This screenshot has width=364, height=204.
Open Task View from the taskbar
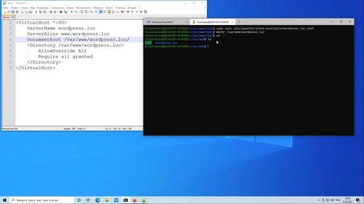pos(88,200)
